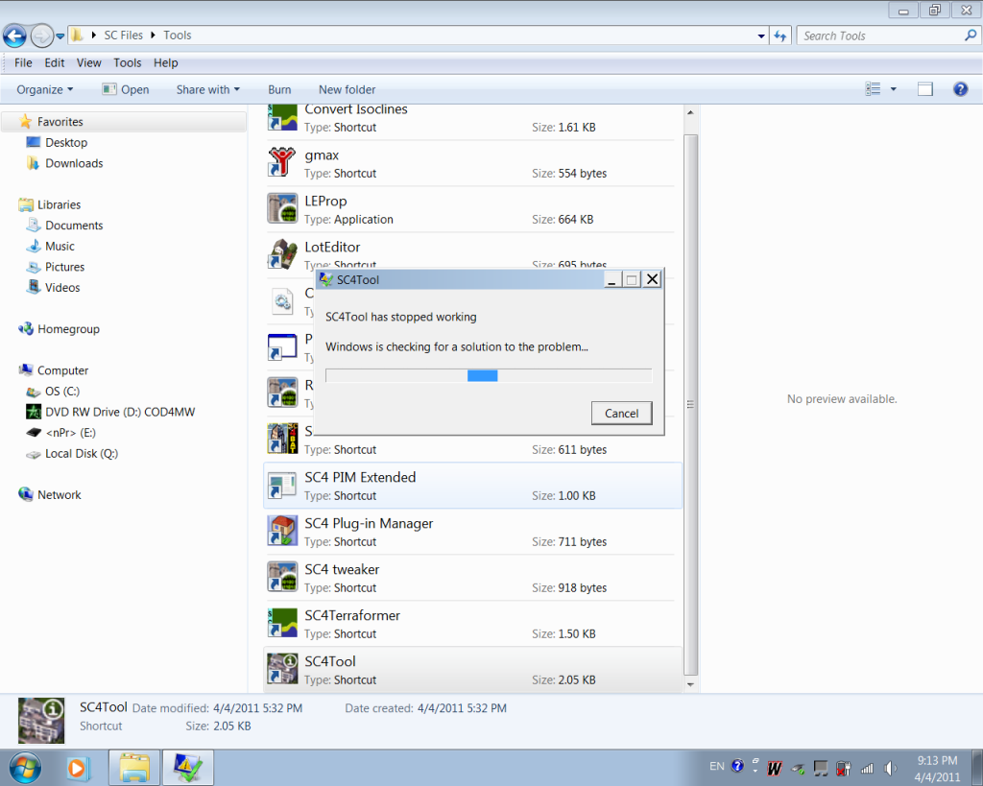Cancel the SC4Tool error dialog
Viewport: 983px width, 786px height.
(621, 413)
